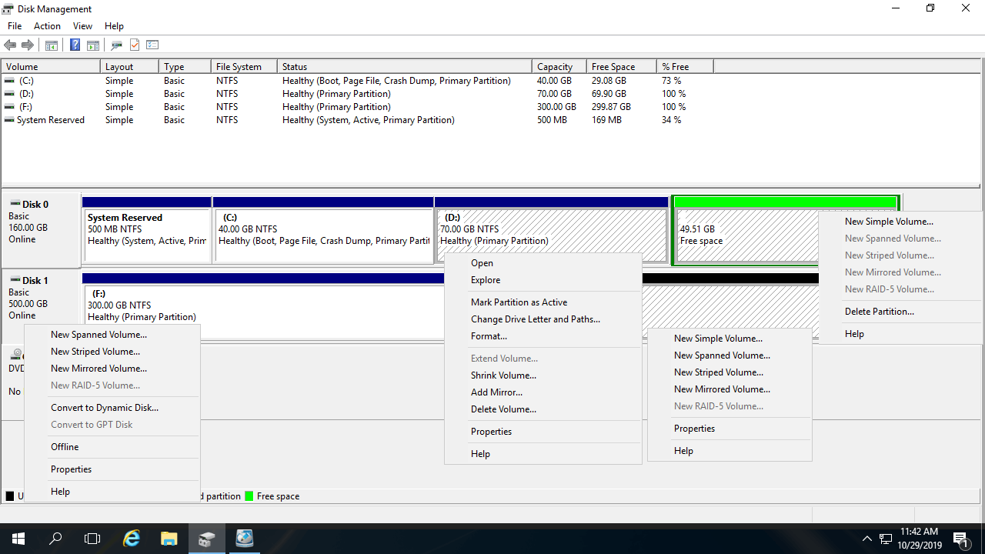The image size is (985, 554).
Task: Click the Back arrow in the toolbar
Action: [x=10, y=45]
